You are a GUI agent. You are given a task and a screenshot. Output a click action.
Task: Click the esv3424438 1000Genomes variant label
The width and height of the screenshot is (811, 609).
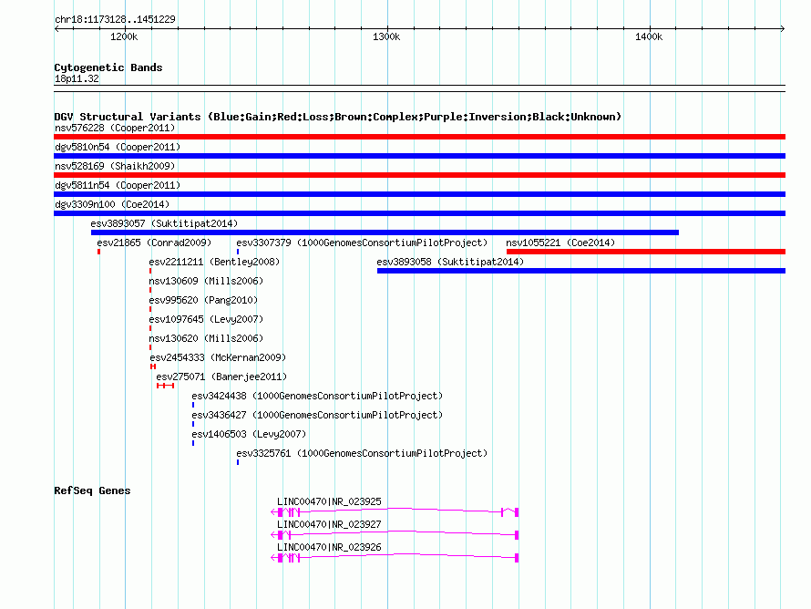[x=318, y=396]
